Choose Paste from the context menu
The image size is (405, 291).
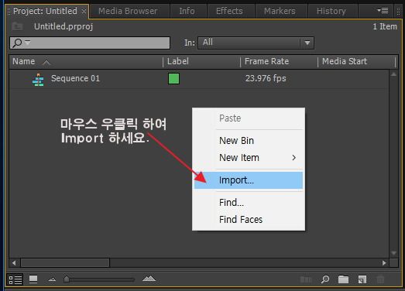(x=249, y=118)
